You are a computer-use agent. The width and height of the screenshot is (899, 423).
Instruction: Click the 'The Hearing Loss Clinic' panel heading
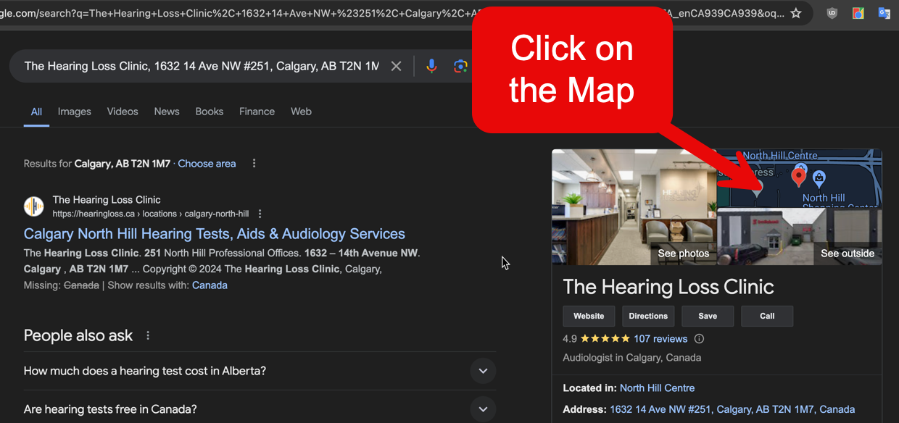(x=668, y=287)
